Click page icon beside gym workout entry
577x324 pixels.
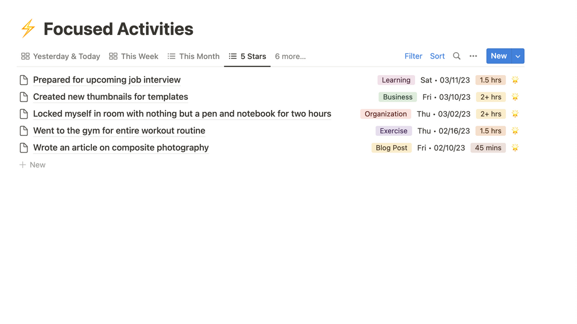point(24,131)
